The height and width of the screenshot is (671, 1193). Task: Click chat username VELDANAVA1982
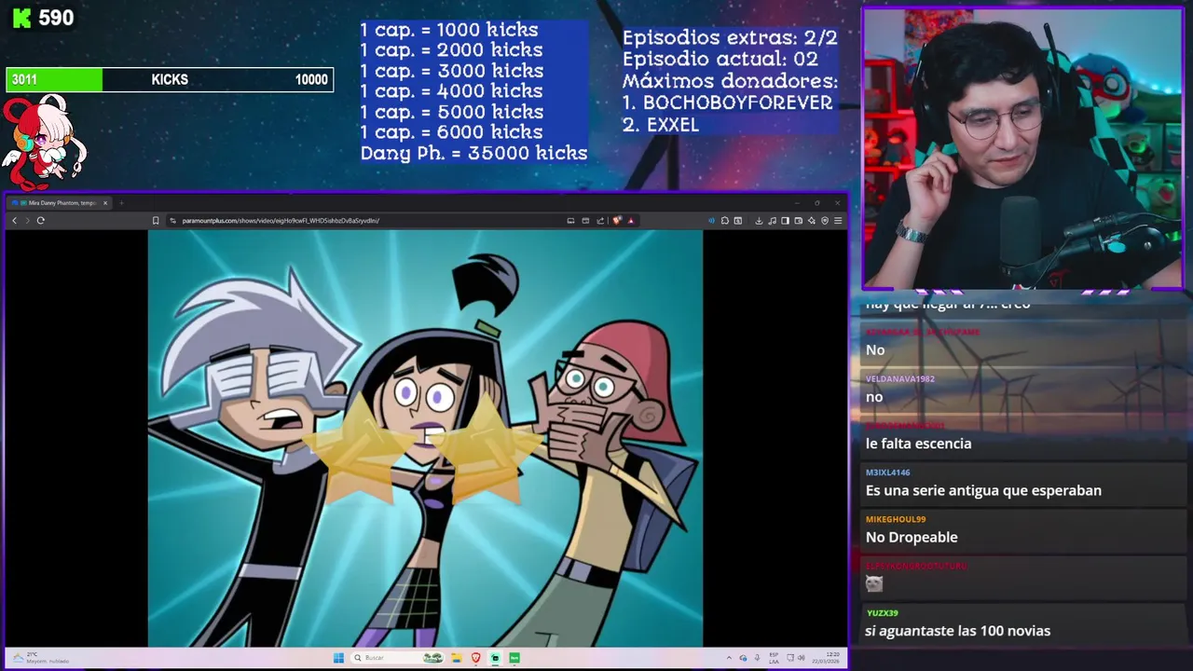click(900, 379)
